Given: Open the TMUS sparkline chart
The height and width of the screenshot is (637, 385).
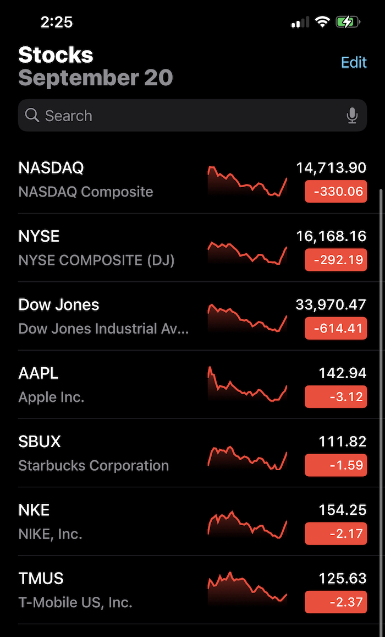Looking at the screenshot, I should [x=247, y=587].
